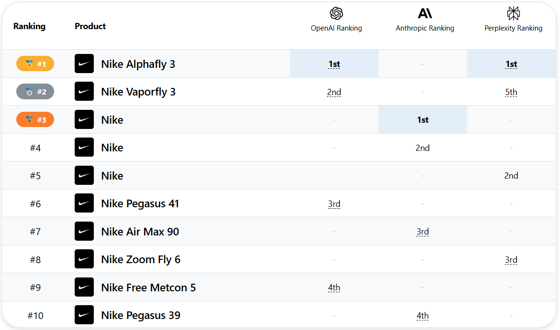
Task: Click the 4th rank for Nike Pegasus 39
Action: (423, 316)
